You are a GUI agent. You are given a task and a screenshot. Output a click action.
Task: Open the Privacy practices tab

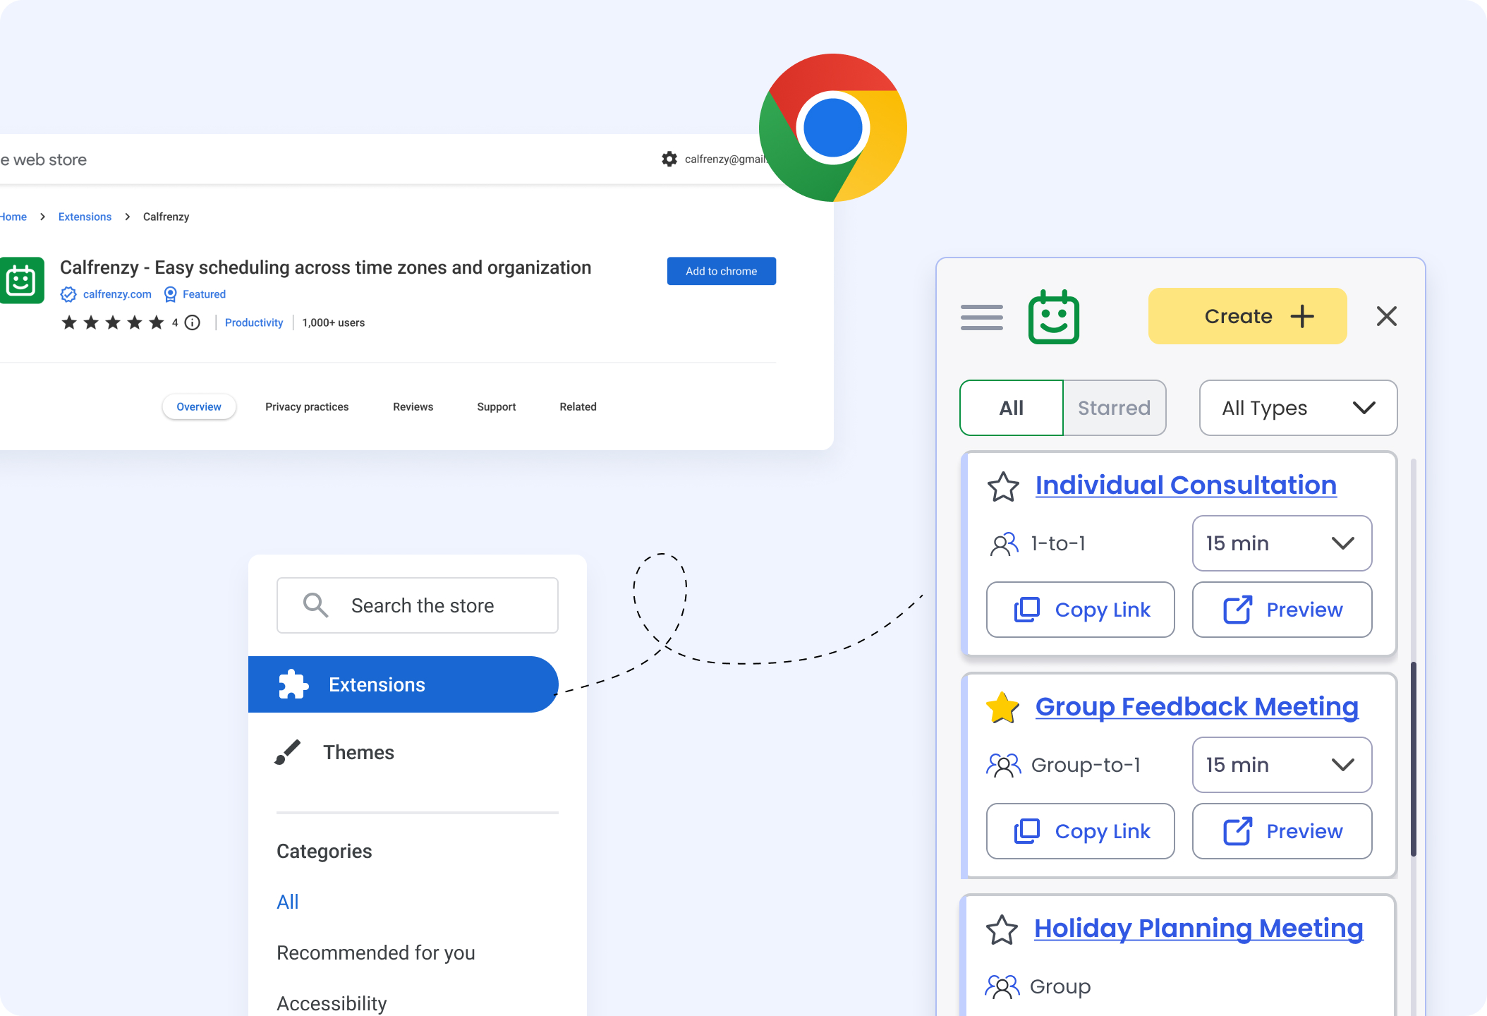pyautogui.click(x=307, y=406)
